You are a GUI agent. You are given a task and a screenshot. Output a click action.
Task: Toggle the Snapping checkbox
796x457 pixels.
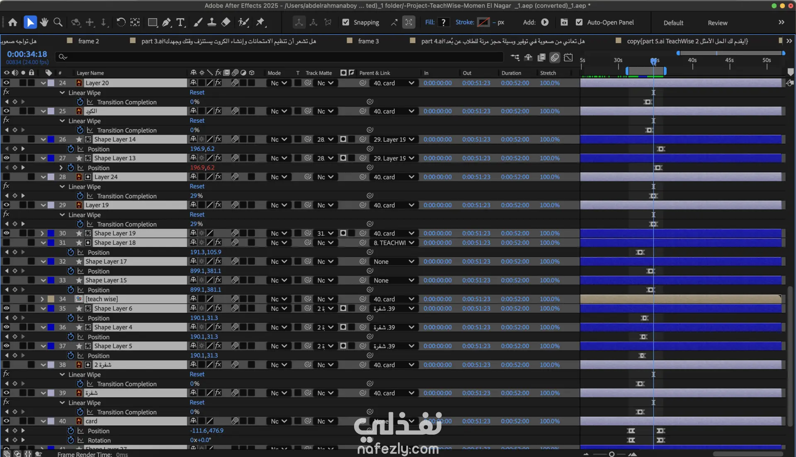click(346, 22)
